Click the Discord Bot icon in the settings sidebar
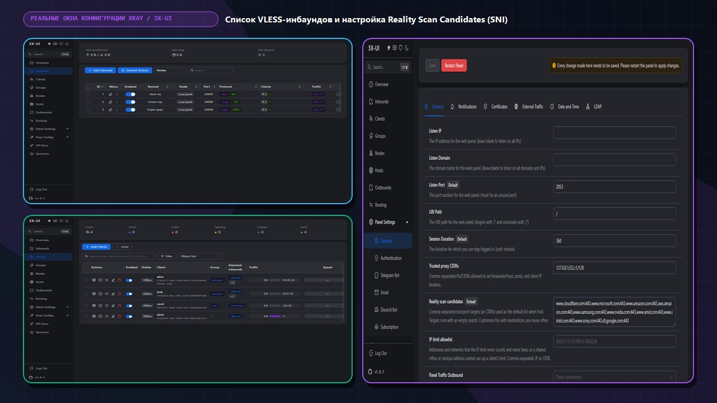This screenshot has width=717, height=403. click(x=376, y=310)
